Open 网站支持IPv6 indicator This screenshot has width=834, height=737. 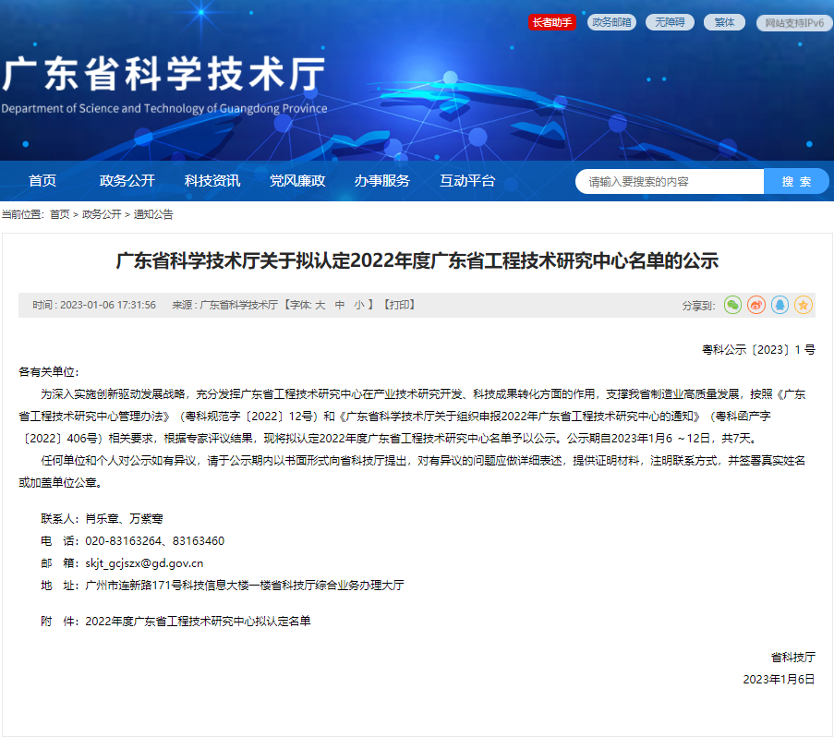(792, 22)
